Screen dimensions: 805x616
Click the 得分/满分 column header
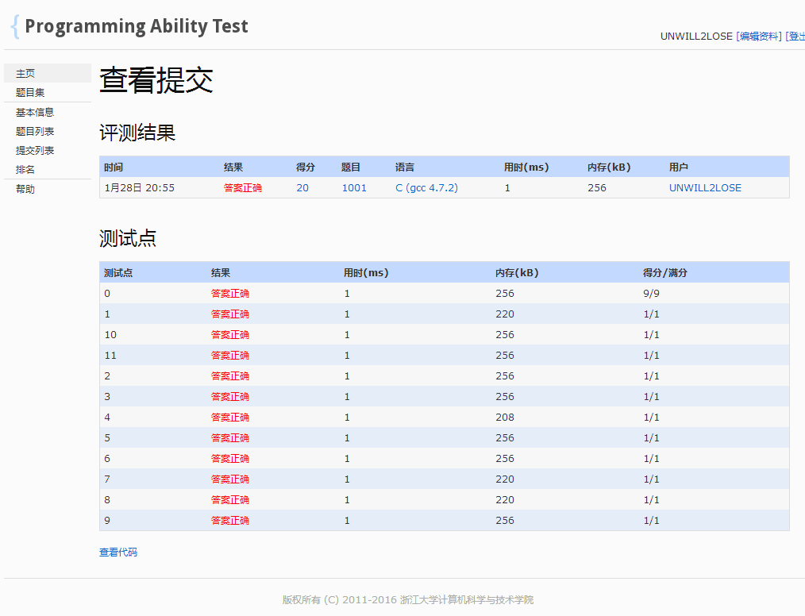click(664, 272)
